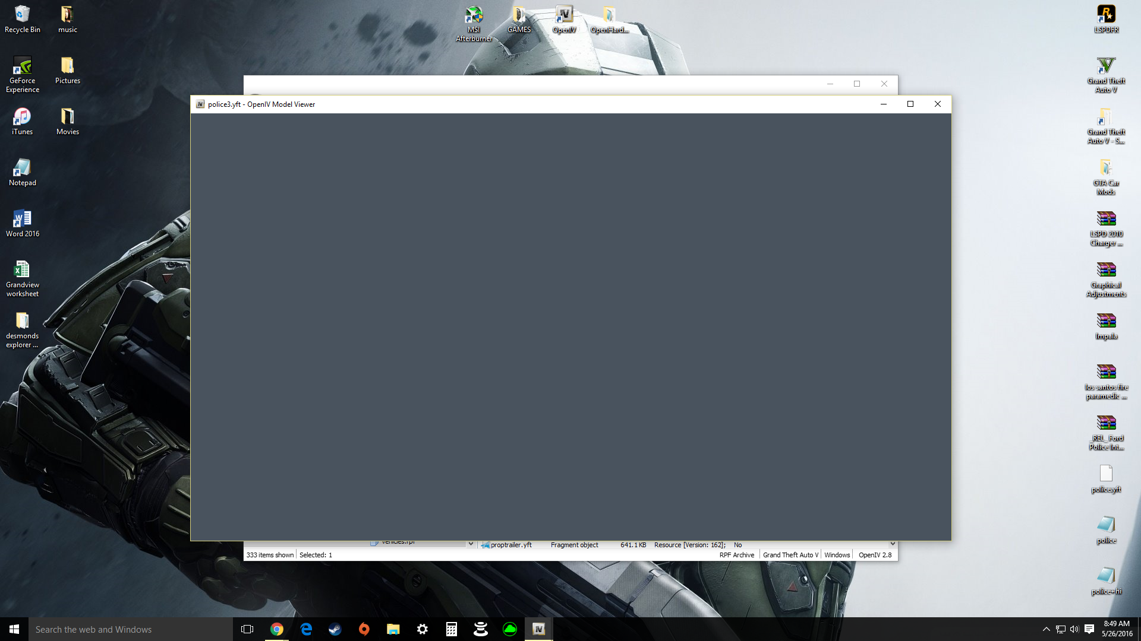Select proptrailer.yft in the file list
This screenshot has height=641, width=1141.
pos(510,545)
